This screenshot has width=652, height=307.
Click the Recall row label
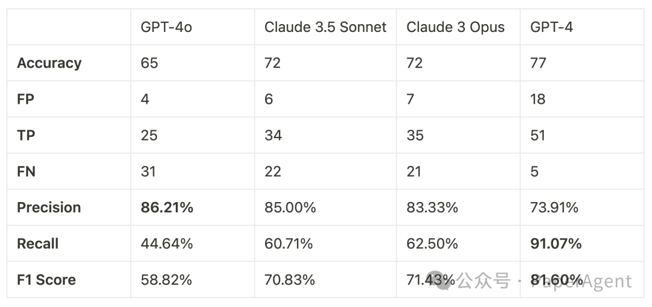coord(38,244)
